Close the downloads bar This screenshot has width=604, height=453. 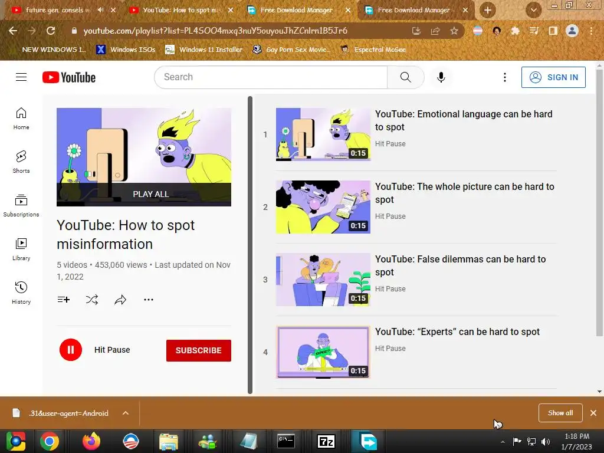pos(593,413)
